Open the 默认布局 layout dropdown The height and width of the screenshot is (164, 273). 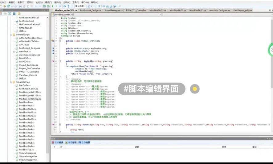[80, 6]
